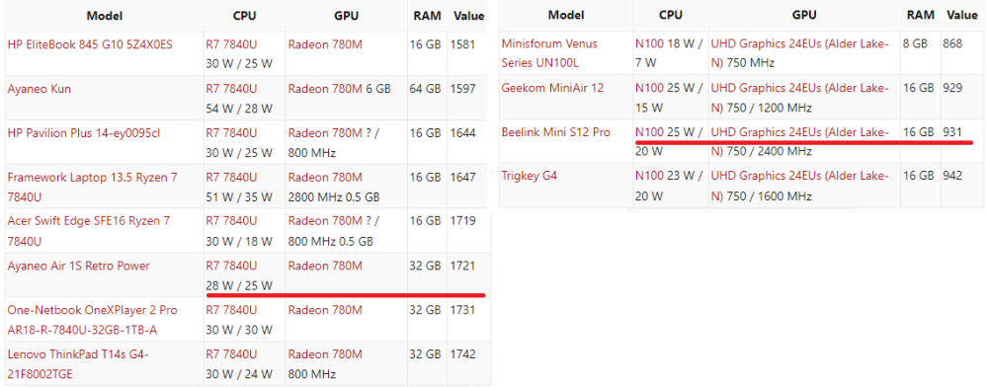Open the One-Netbook OneXPlayer 2 Pro link
Screen dimensions: 988x387
pos(93,320)
